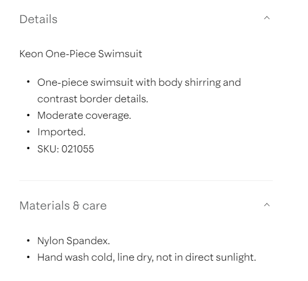Screen dimensions: 308x281
Task: Click the SKU number 021055 digits
Action: tap(78, 149)
